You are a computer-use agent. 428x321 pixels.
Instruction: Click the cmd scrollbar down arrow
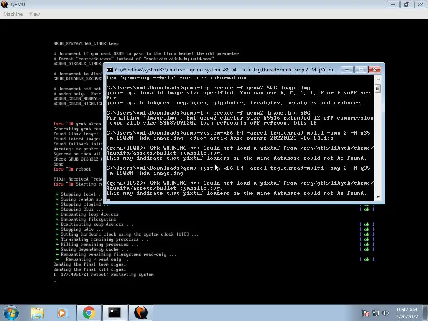(378, 197)
